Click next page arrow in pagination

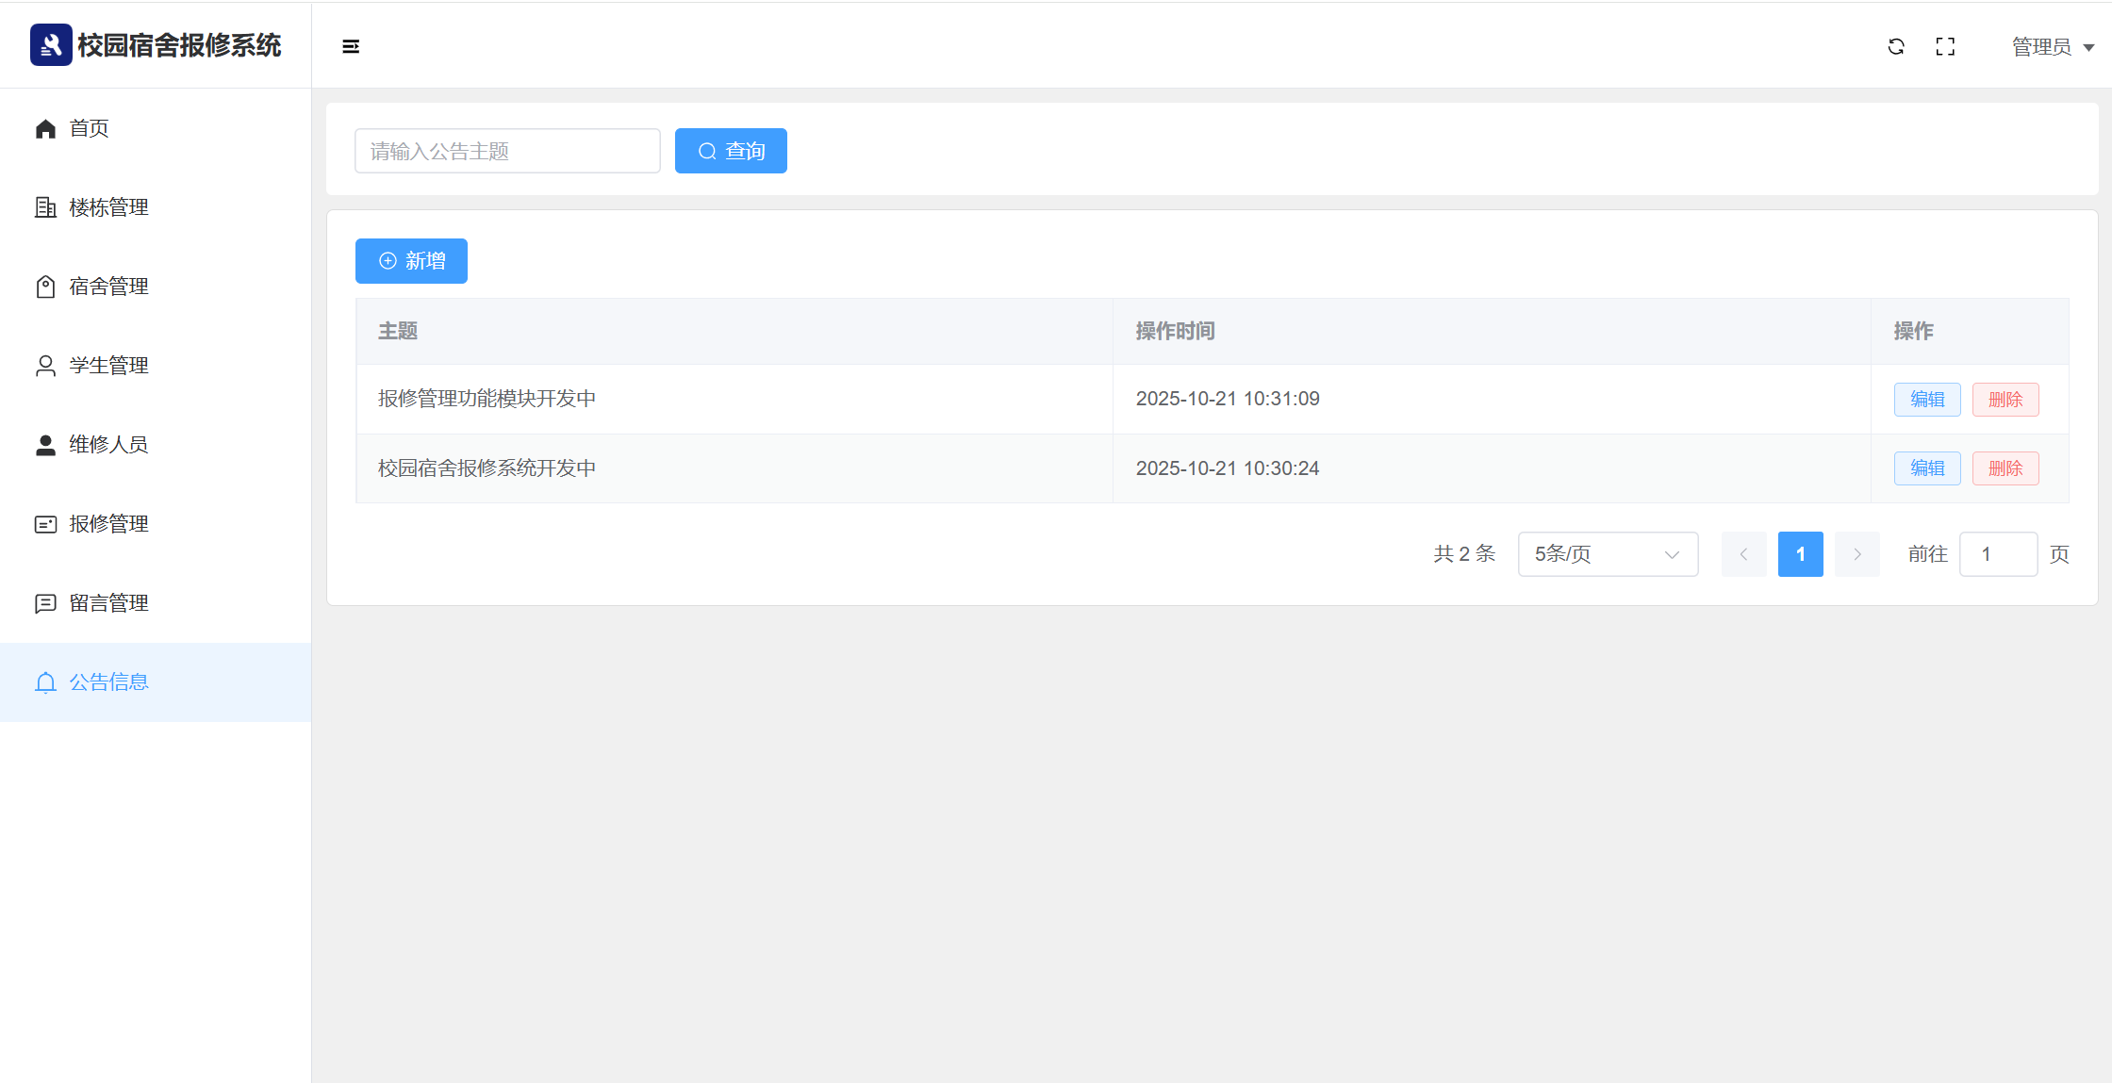[1856, 554]
